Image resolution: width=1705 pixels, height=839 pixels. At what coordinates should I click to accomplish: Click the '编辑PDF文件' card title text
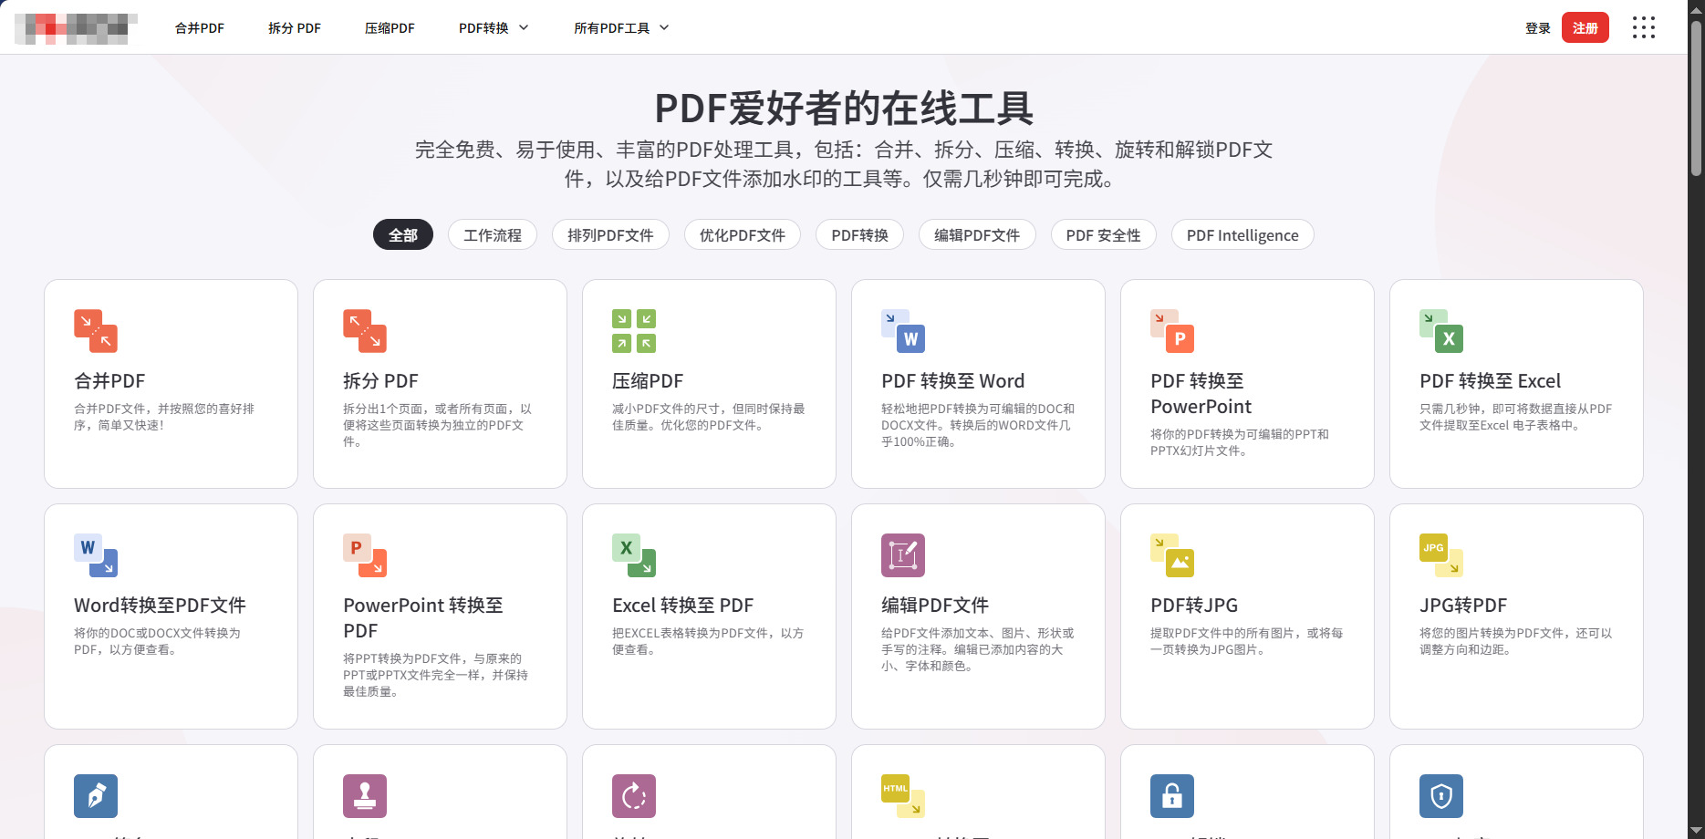pos(935,606)
